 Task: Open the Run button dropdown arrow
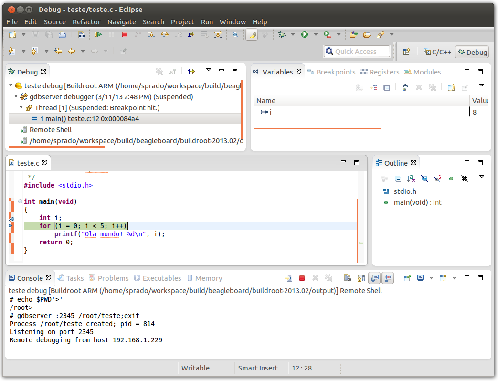click(316, 34)
